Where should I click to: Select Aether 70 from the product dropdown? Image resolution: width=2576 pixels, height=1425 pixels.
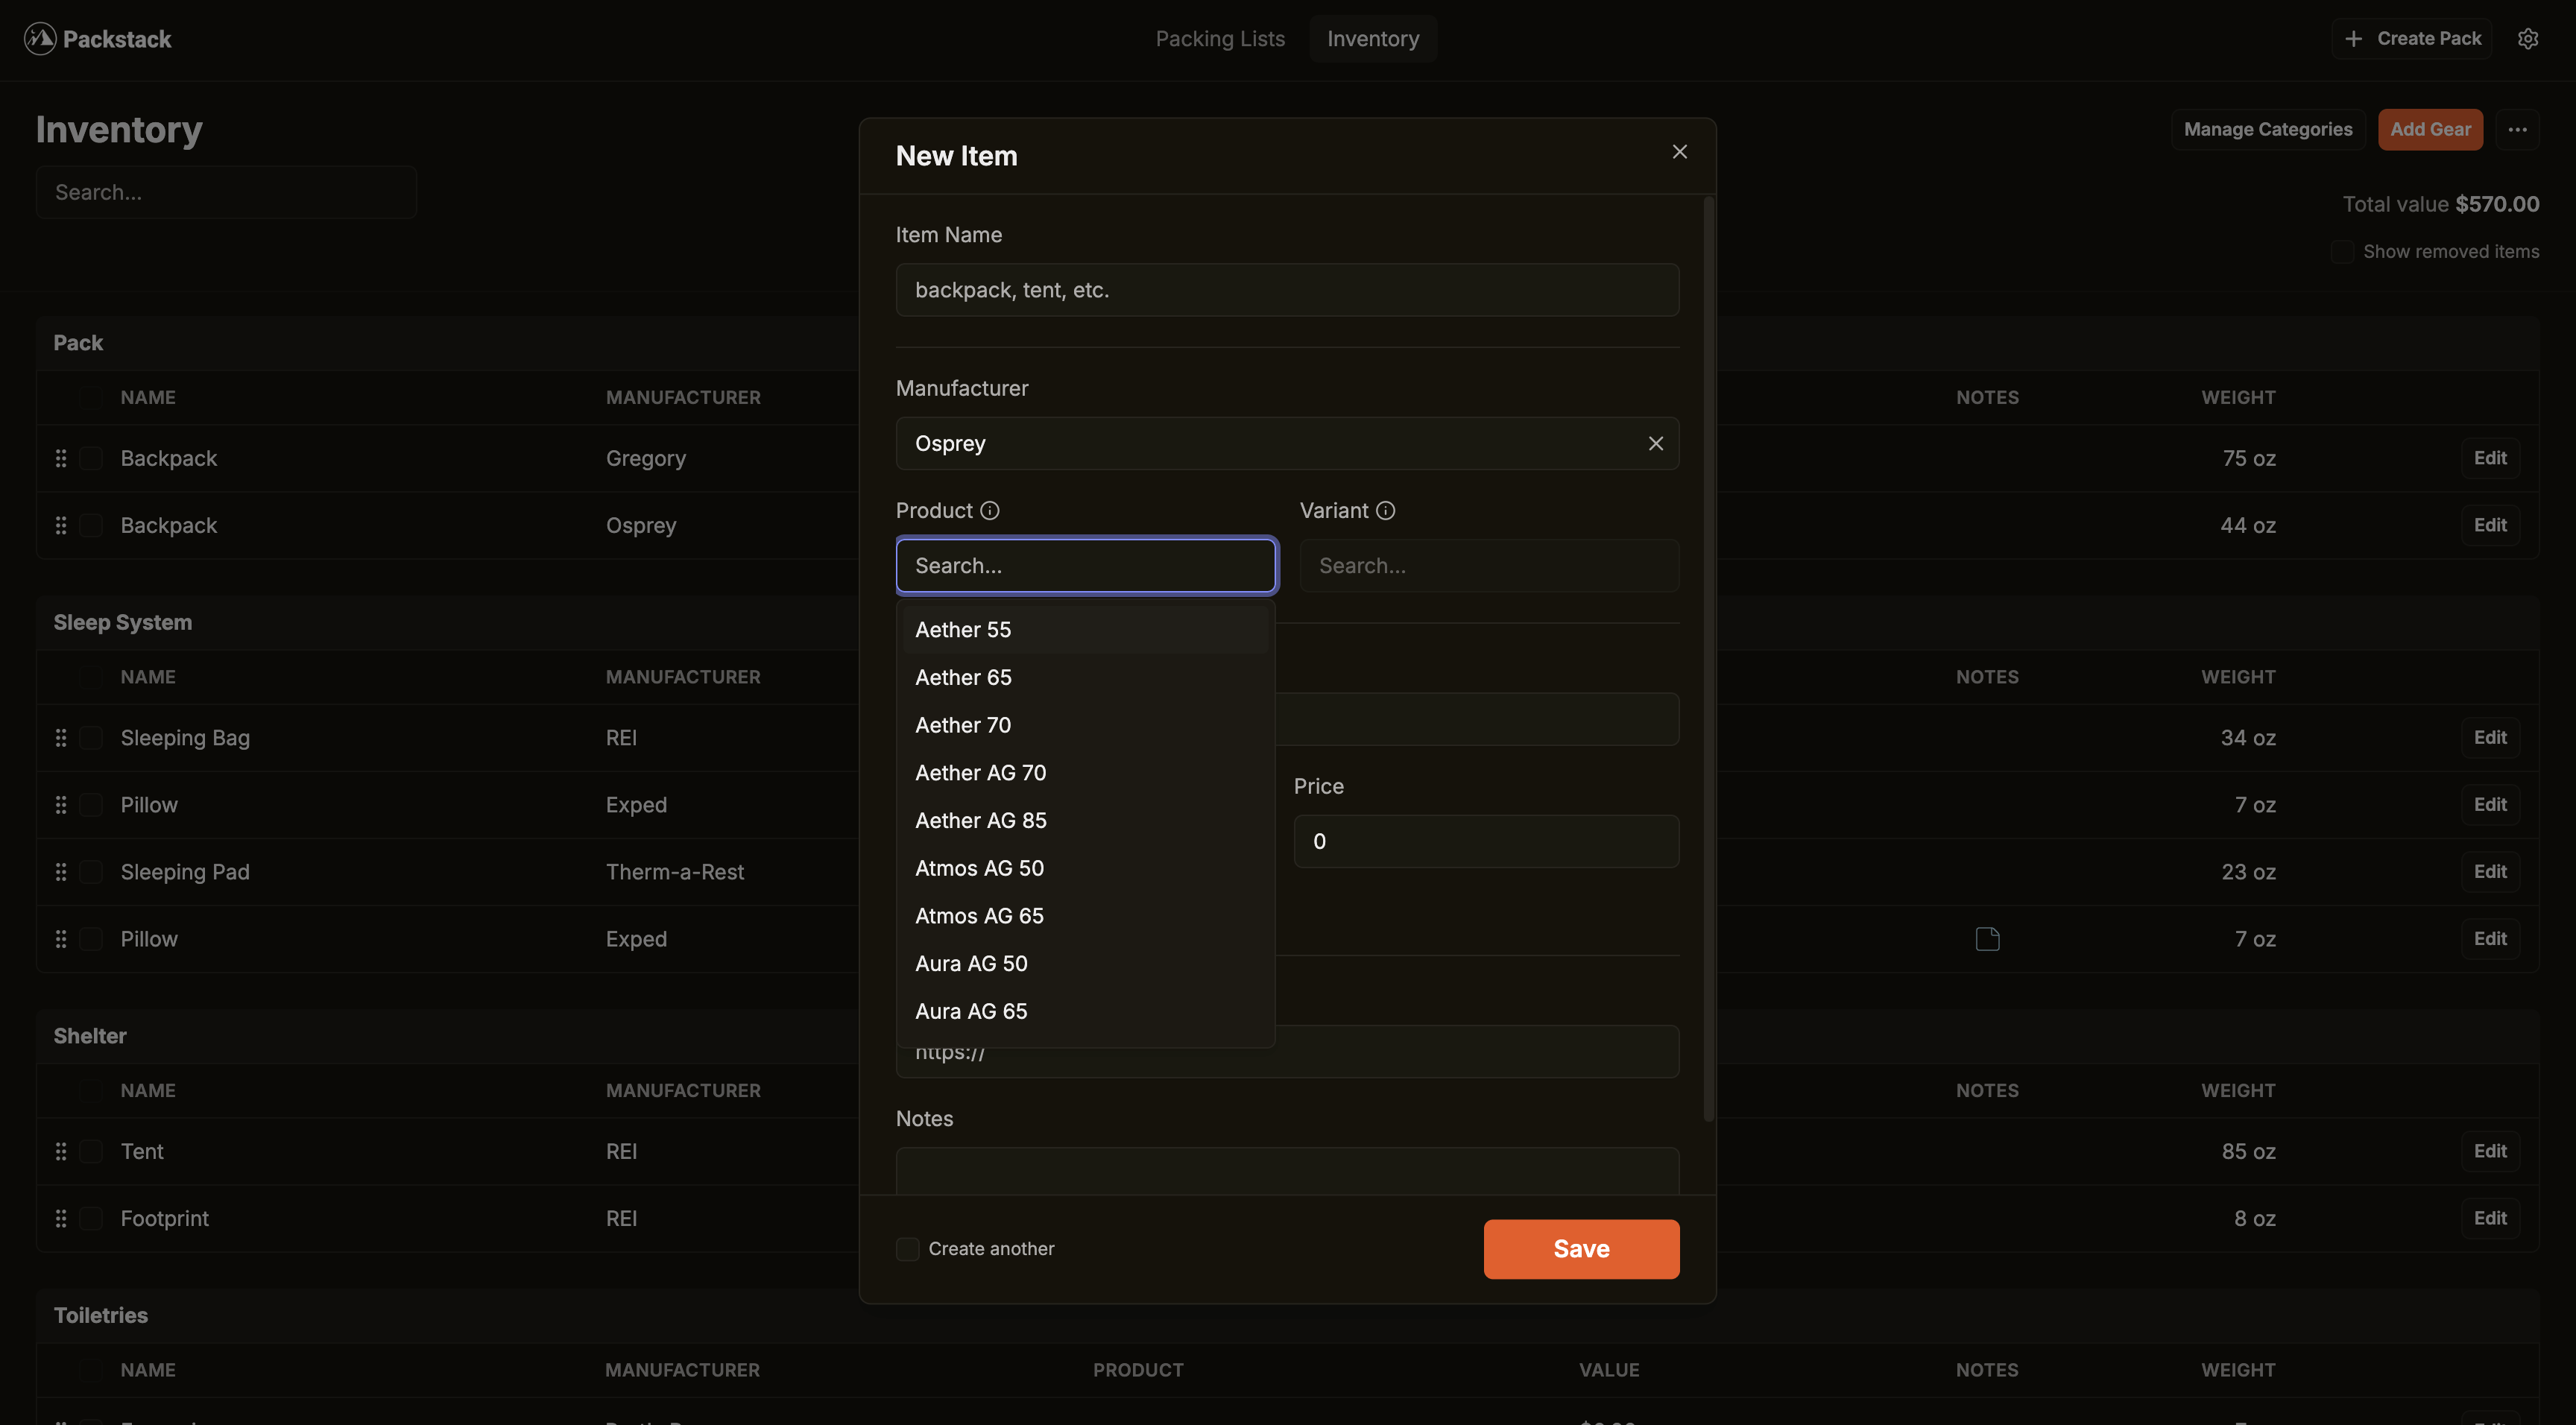tap(962, 724)
